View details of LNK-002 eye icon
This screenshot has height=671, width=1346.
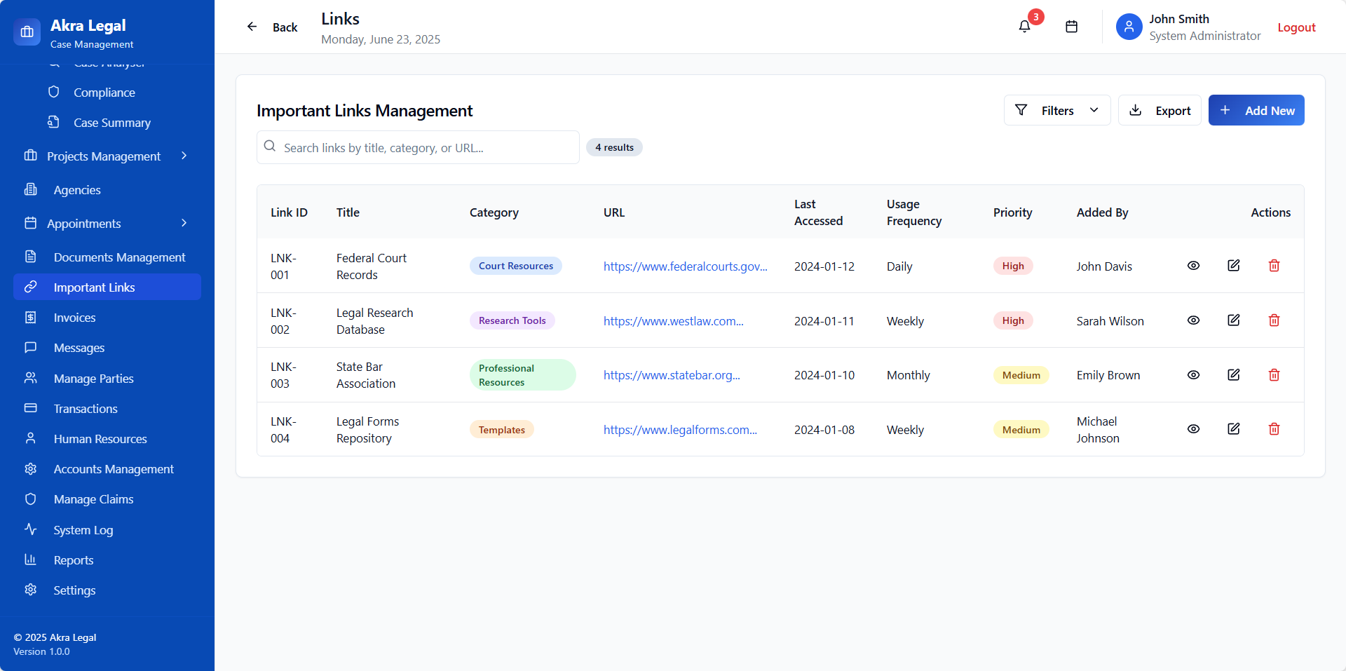(x=1193, y=320)
